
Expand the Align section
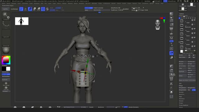180,96
